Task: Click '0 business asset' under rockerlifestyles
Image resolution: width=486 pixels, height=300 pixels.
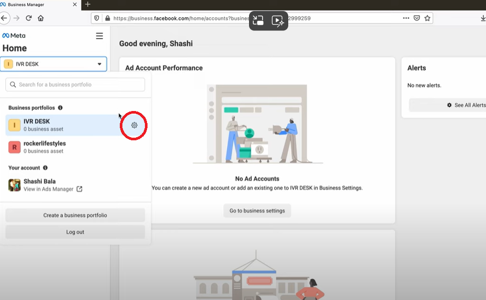Action: (x=43, y=151)
